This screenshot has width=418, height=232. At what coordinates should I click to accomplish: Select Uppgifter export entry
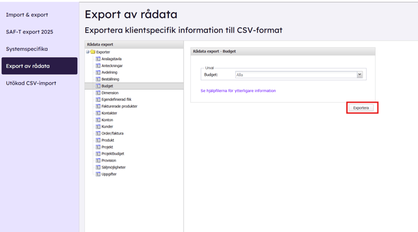[x=109, y=174]
